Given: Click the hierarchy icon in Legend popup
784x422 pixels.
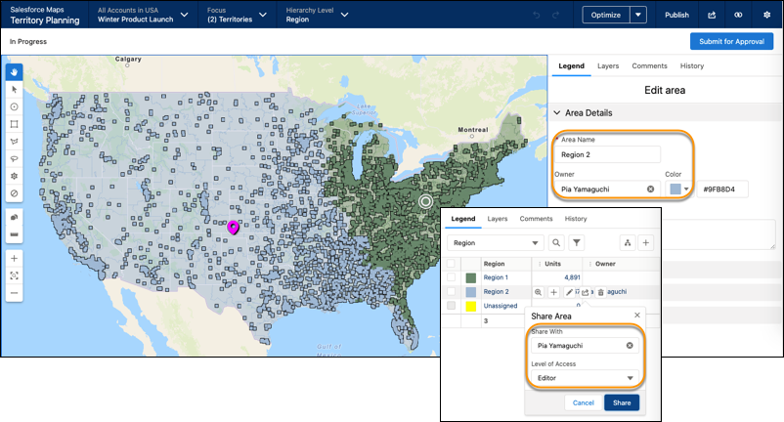Looking at the screenshot, I should coord(628,242).
